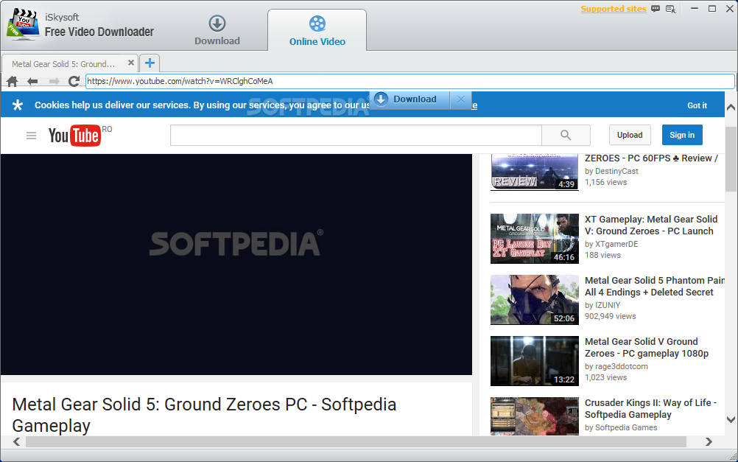Click the vertical scrollbar thumb
Image resolution: width=738 pixels, height=462 pixels.
[731, 158]
